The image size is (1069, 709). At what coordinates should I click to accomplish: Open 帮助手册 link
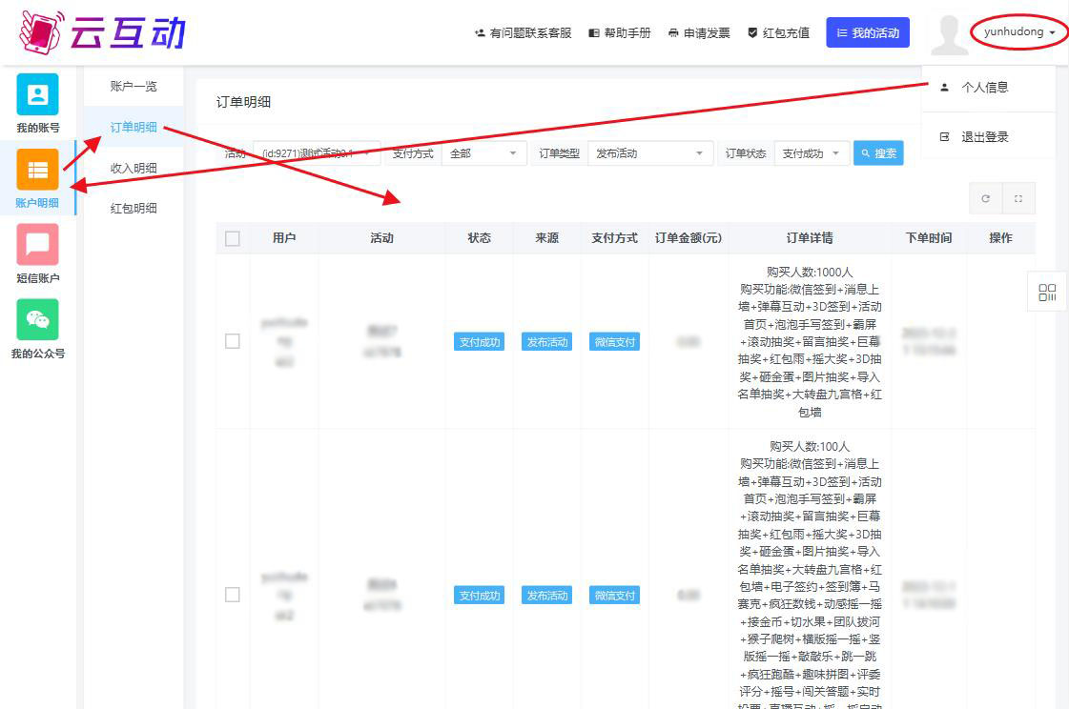click(x=620, y=32)
